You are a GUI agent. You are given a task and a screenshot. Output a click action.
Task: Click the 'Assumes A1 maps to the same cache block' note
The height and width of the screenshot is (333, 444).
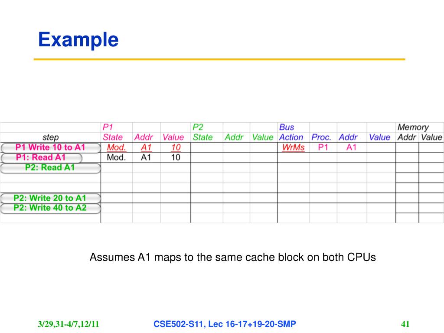click(233, 258)
